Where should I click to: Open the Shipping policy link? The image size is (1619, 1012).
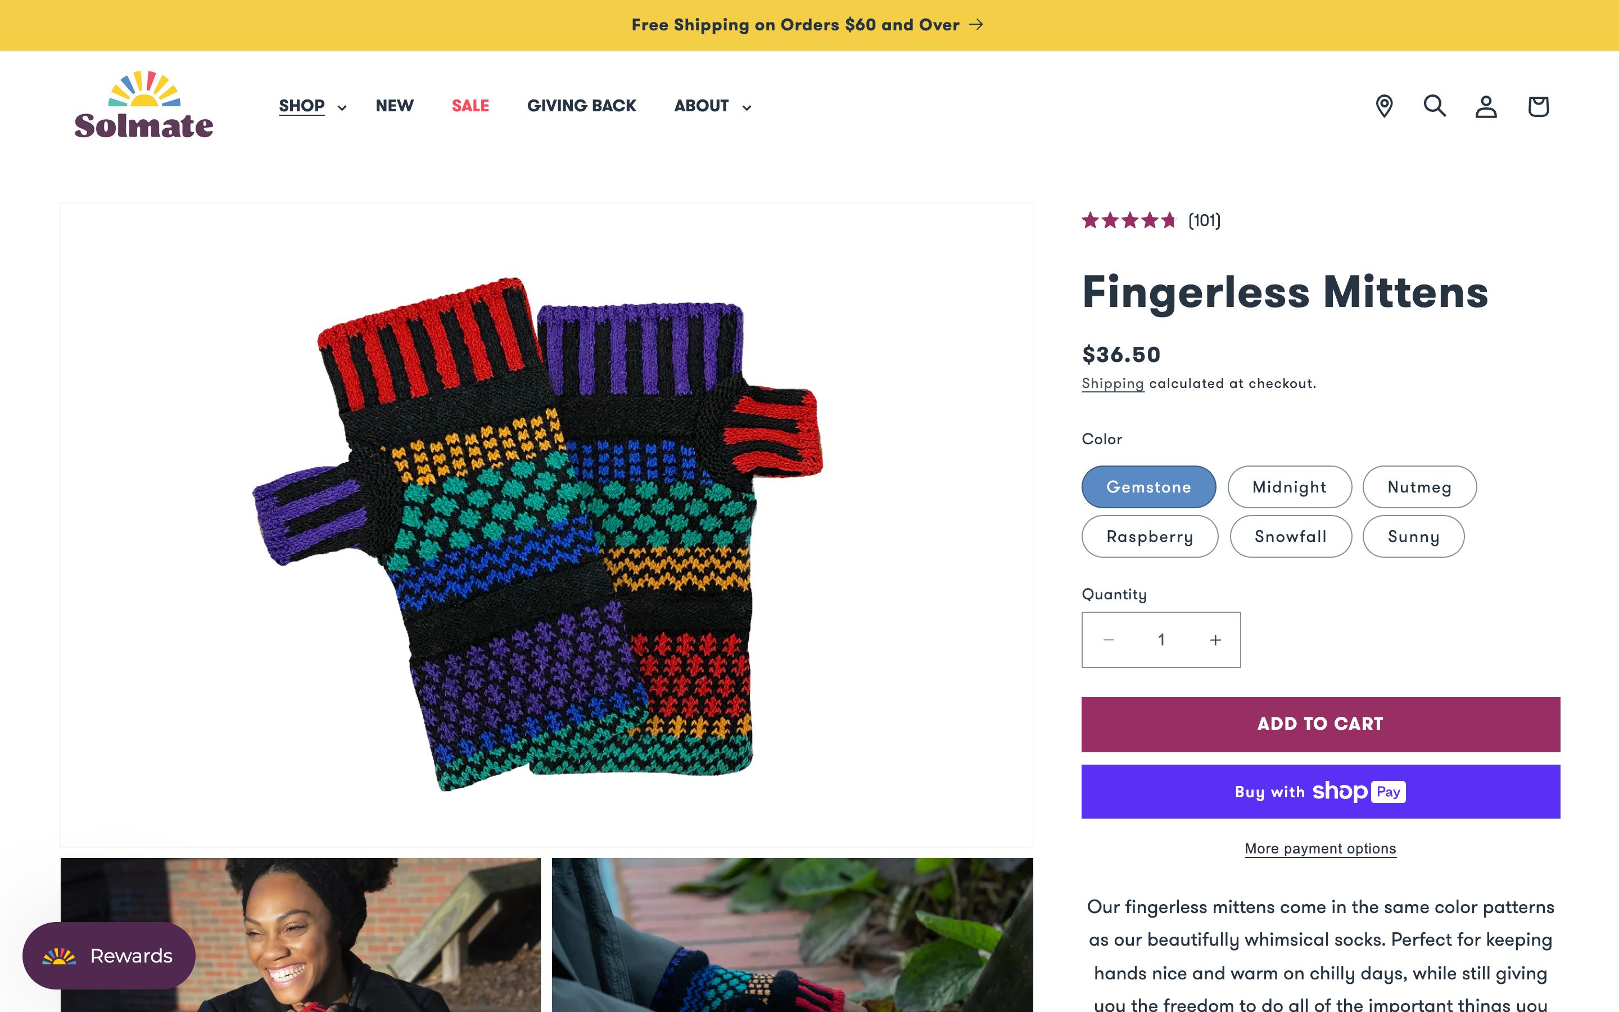[x=1113, y=383]
